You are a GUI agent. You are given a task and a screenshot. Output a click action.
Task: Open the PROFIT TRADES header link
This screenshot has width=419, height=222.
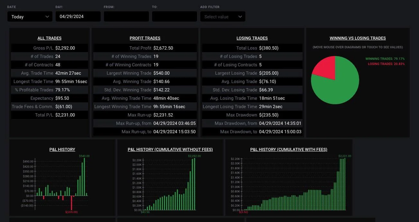[145, 38]
